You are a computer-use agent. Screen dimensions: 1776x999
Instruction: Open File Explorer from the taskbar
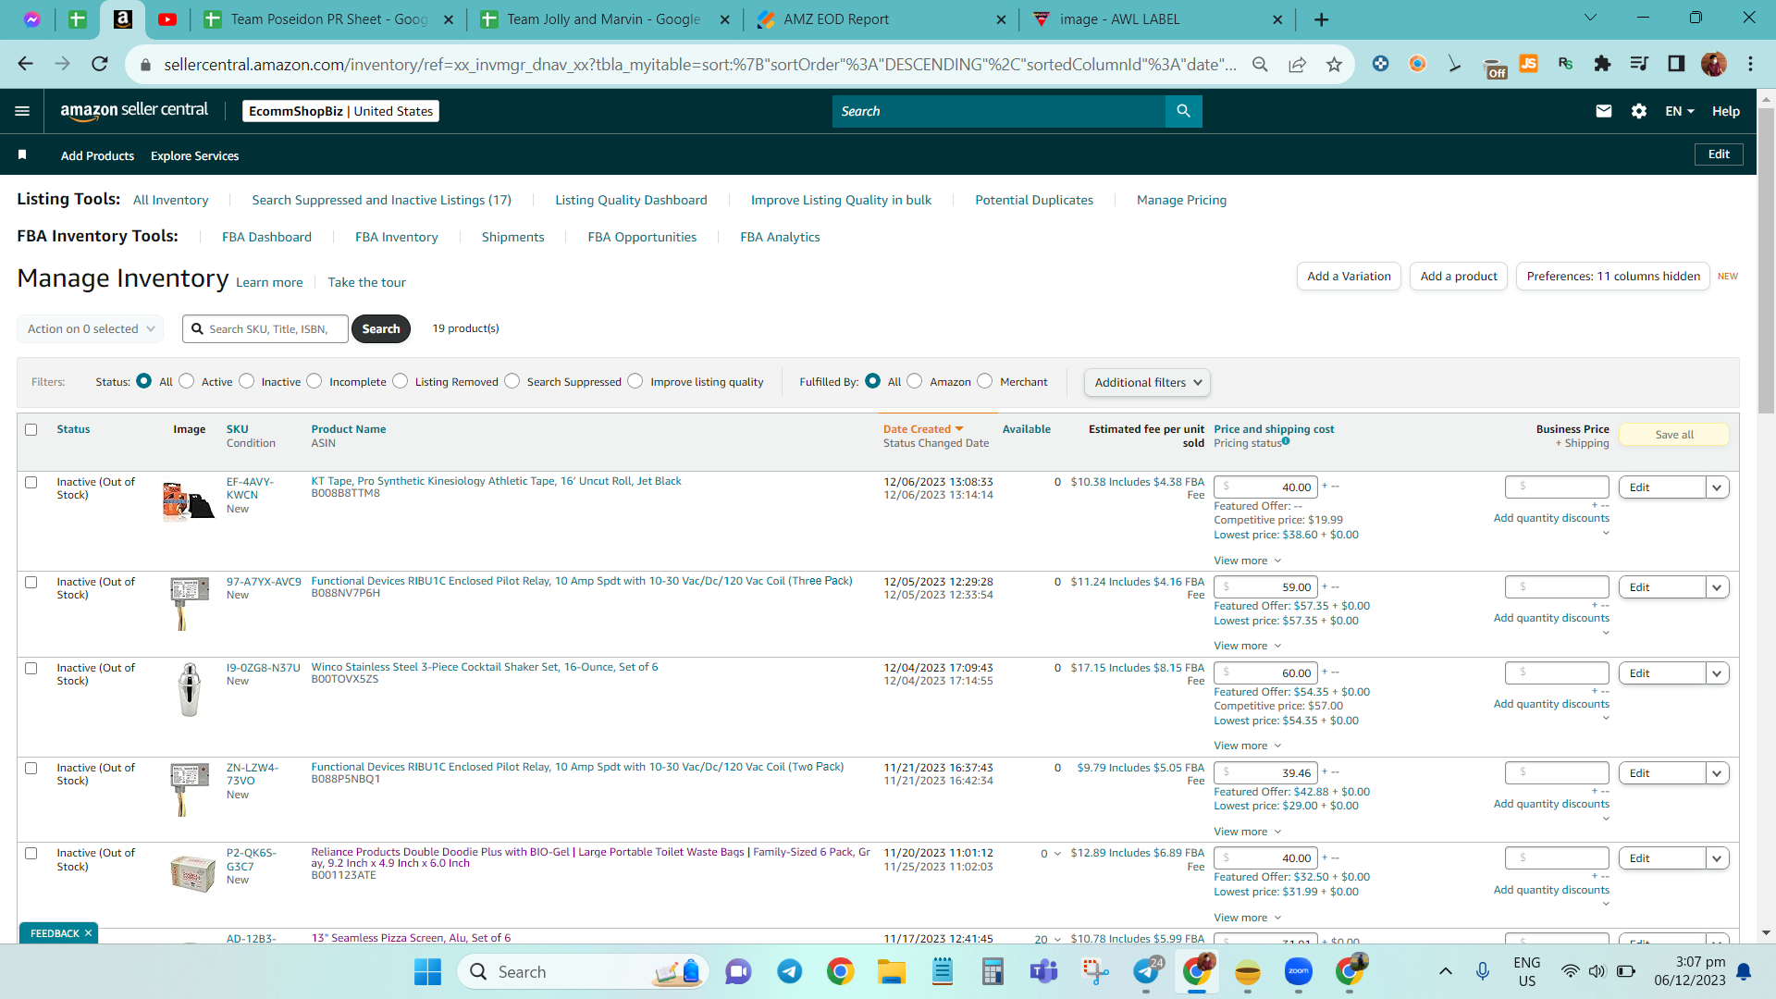pos(891,971)
